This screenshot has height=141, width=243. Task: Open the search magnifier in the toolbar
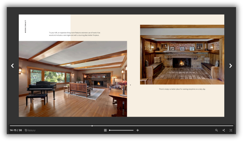pos(216,130)
